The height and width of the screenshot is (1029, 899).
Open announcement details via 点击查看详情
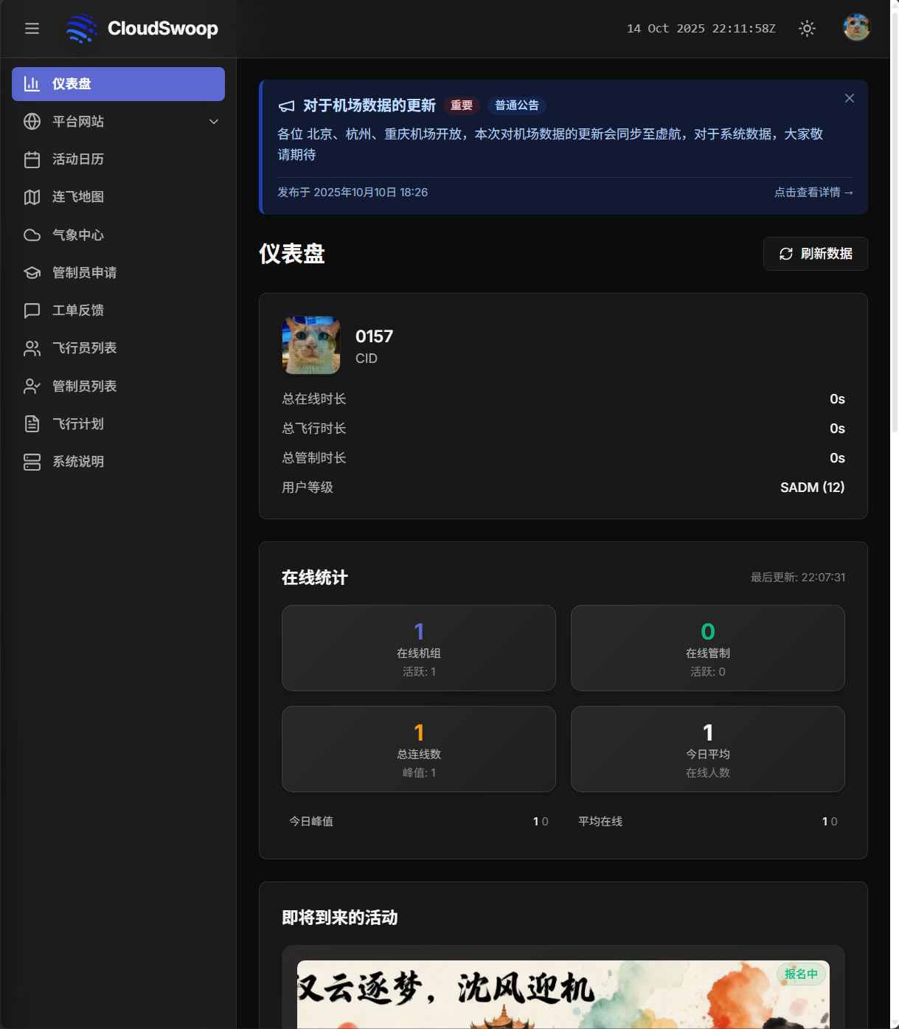(813, 193)
